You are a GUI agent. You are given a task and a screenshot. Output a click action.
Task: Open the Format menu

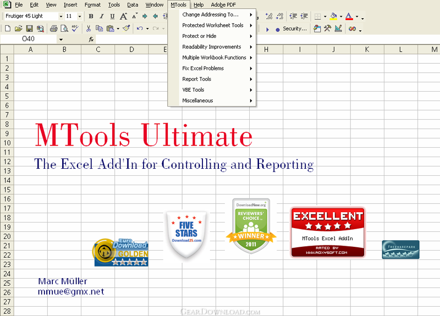pyautogui.click(x=92, y=5)
